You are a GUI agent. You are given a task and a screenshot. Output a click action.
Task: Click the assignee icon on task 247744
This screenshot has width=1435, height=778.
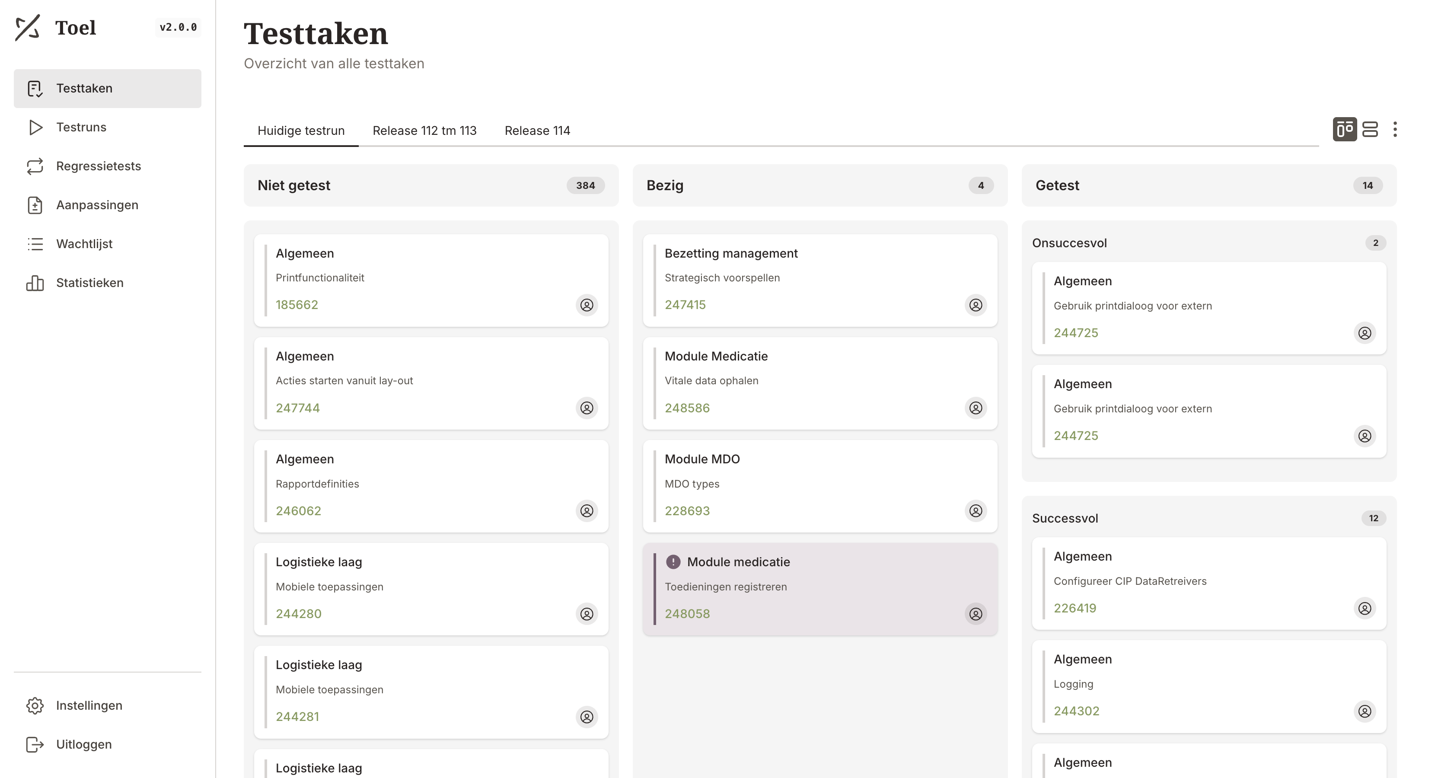coord(587,408)
